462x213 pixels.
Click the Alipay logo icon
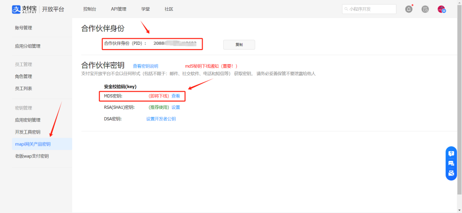(17, 9)
